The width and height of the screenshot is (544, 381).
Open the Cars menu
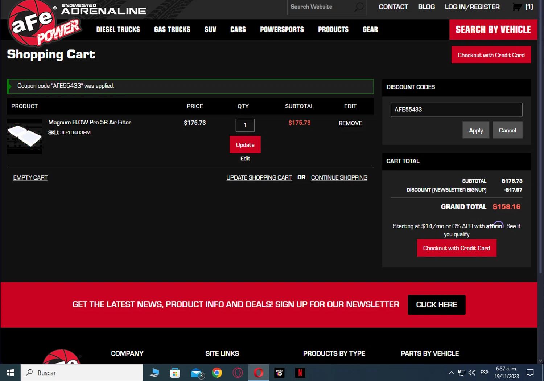coord(238,29)
